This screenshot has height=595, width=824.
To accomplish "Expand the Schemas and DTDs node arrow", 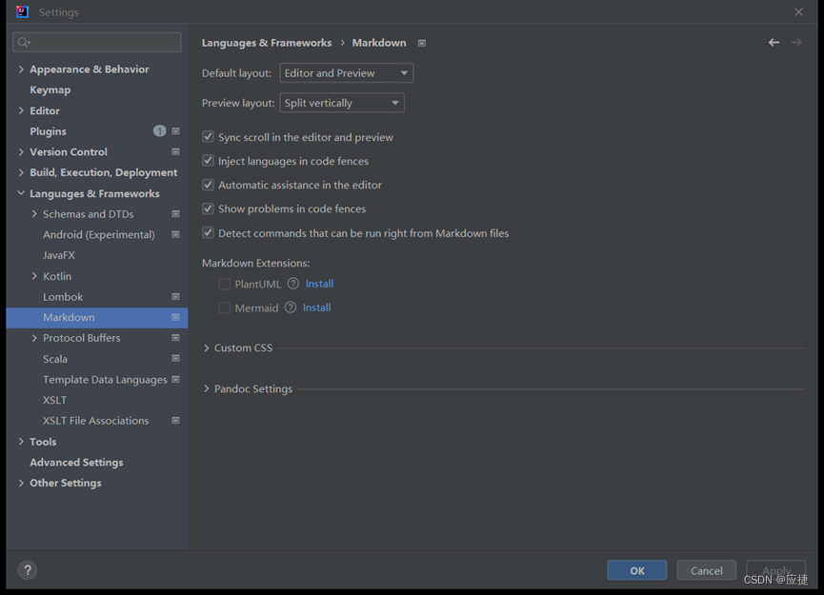I will (x=34, y=214).
